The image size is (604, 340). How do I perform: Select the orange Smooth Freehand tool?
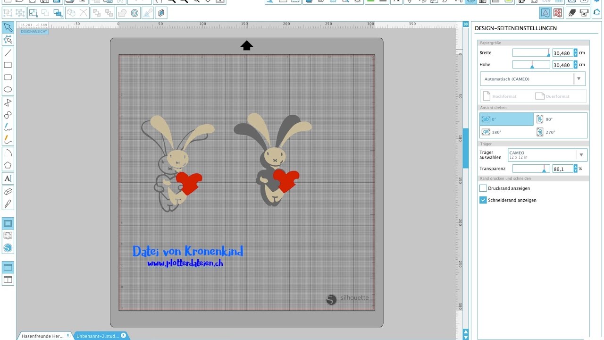8,140
